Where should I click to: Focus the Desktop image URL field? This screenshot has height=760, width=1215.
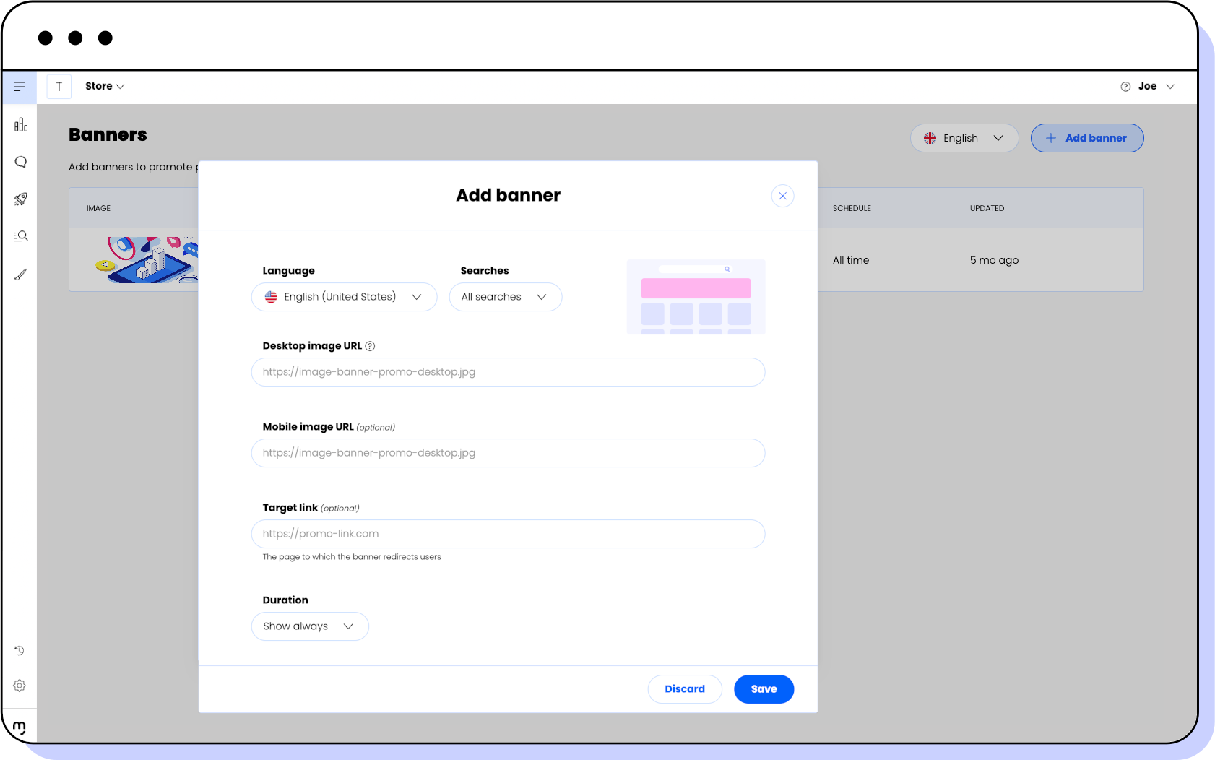(509, 372)
